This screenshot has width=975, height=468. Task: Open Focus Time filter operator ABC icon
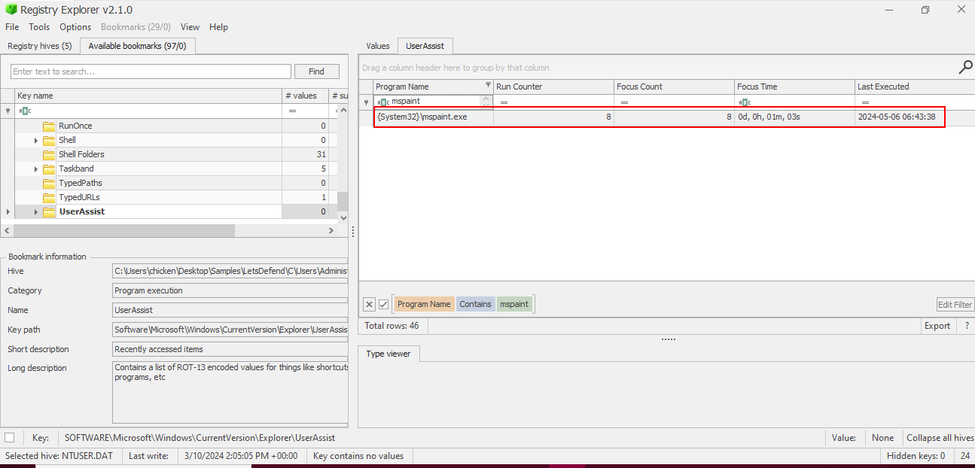click(745, 102)
